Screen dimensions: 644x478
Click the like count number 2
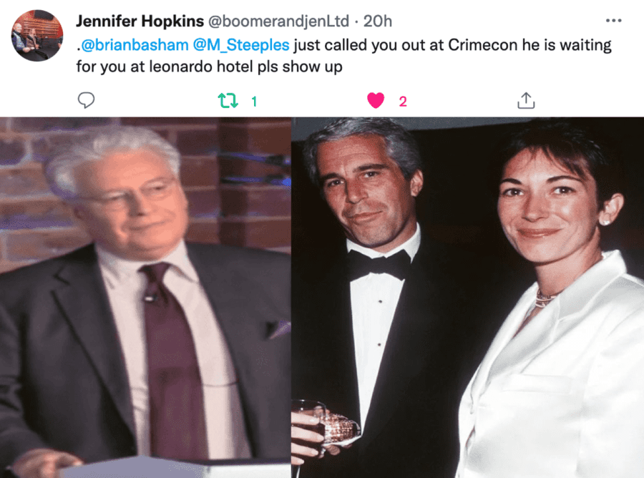pyautogui.click(x=402, y=102)
